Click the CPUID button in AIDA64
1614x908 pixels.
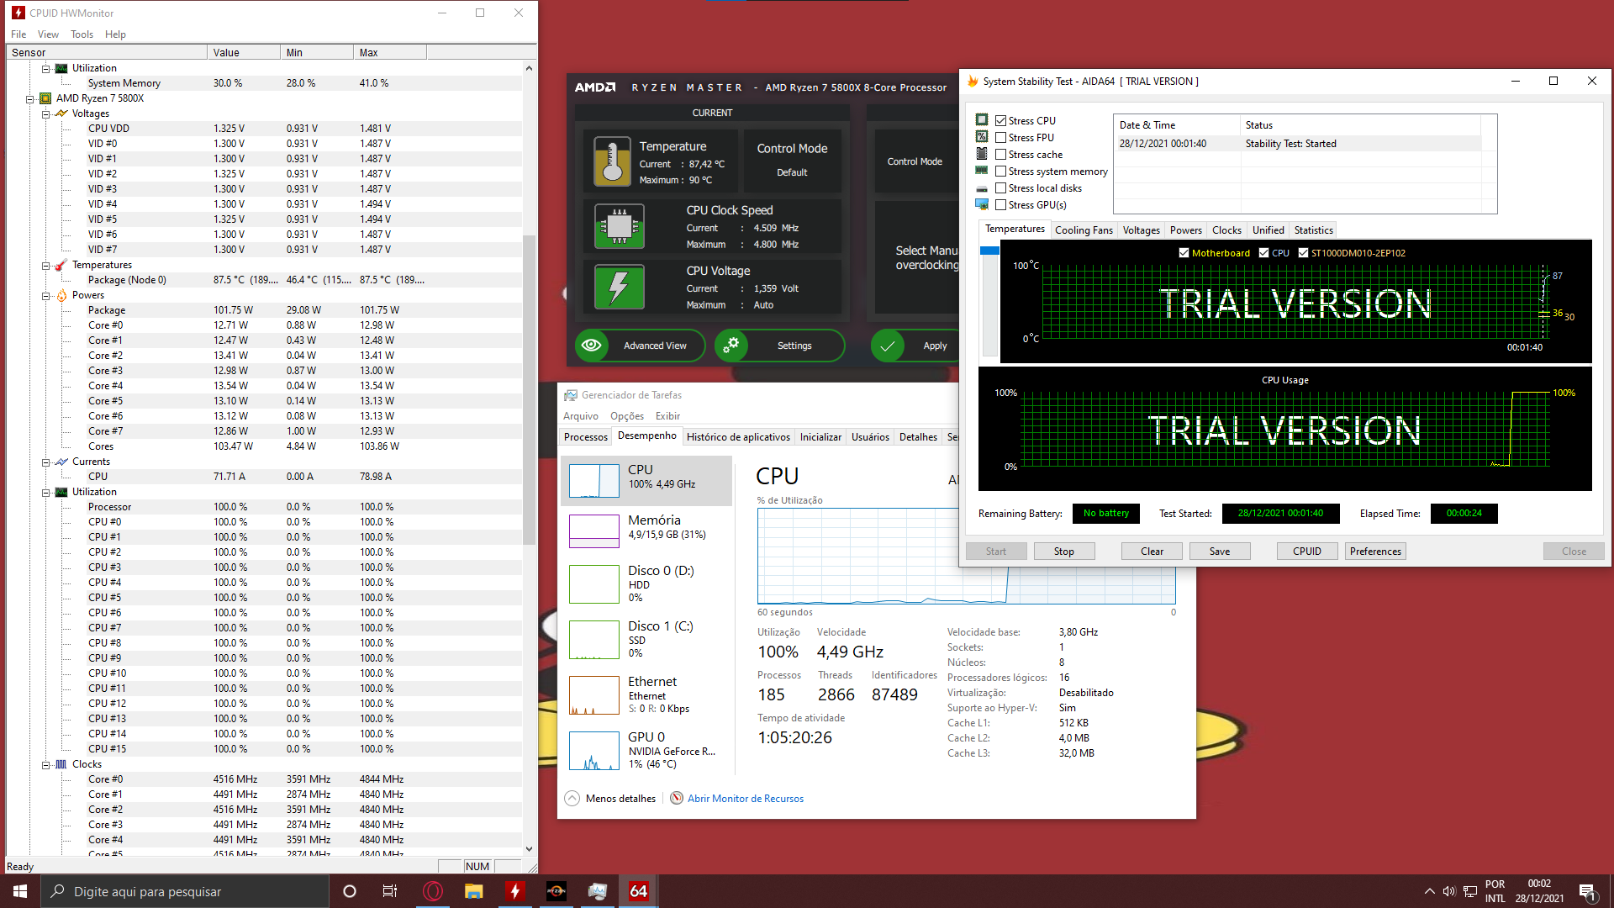[1307, 552]
